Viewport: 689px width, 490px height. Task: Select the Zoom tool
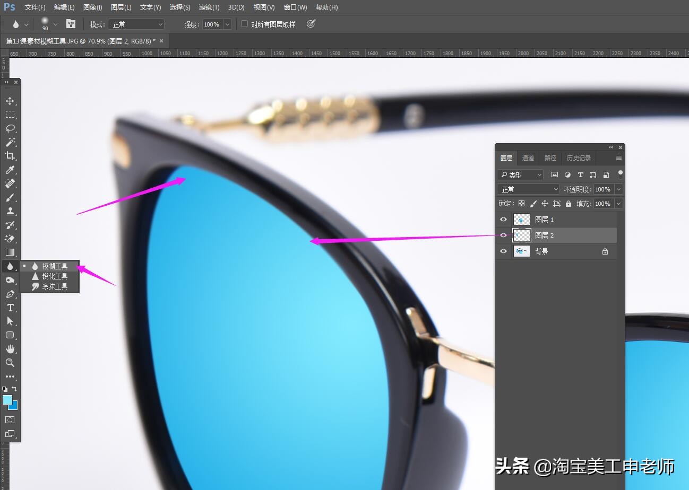pos(10,363)
